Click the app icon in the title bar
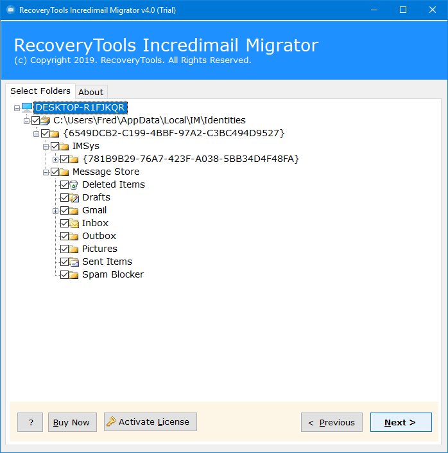 tap(11, 10)
